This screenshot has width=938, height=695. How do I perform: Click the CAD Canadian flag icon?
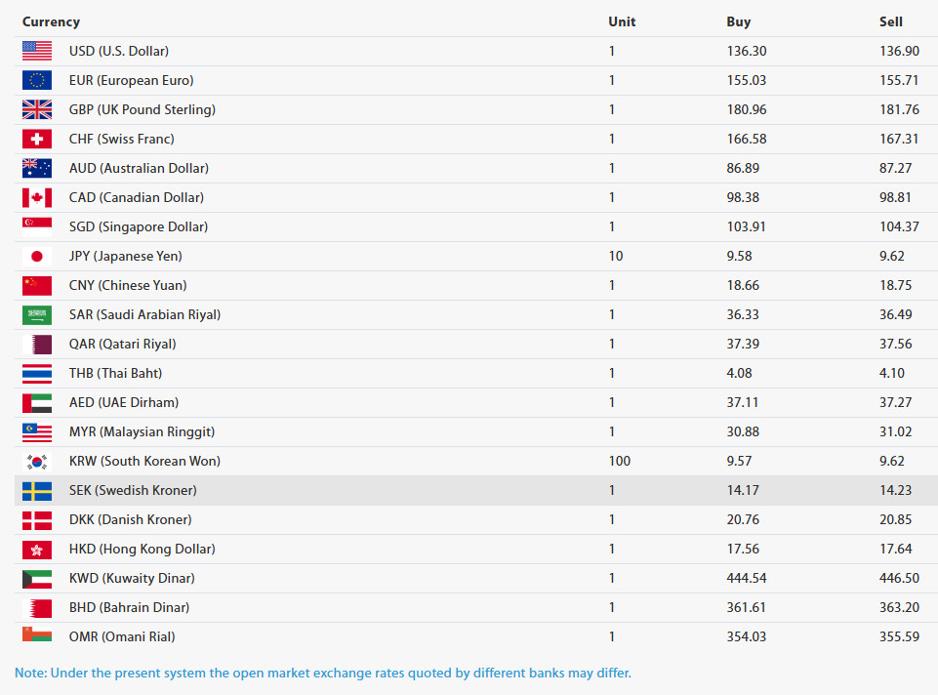tap(36, 197)
